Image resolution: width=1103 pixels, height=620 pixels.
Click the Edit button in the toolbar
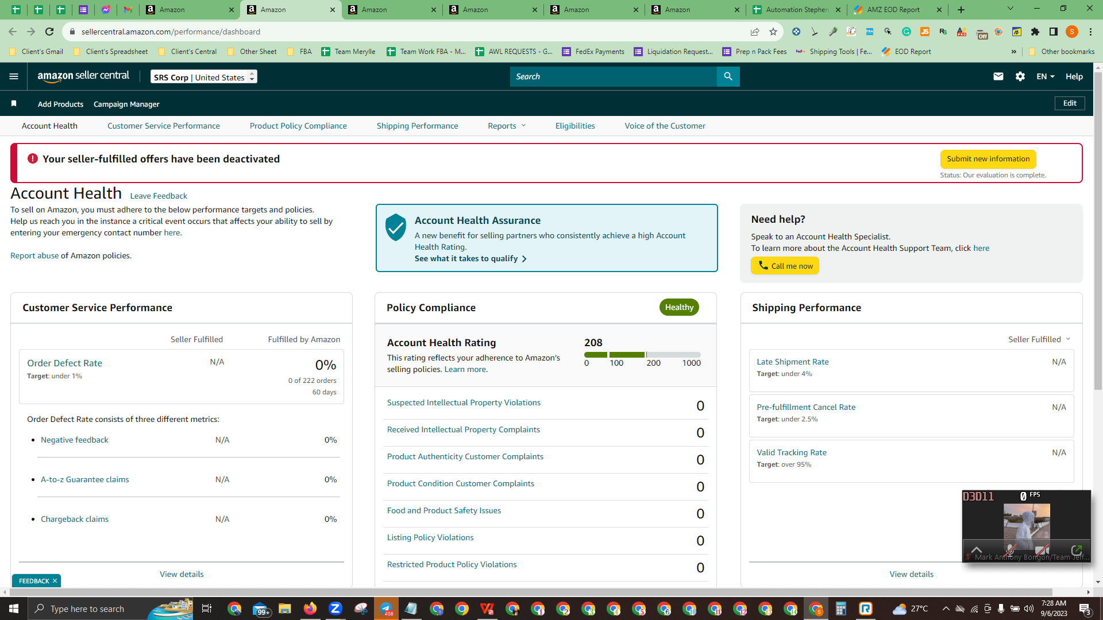point(1070,103)
